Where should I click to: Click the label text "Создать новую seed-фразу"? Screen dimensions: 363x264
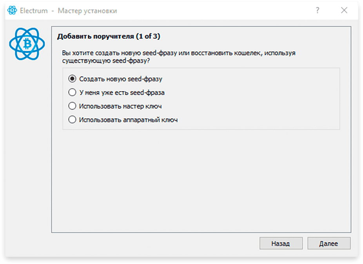tap(121, 79)
